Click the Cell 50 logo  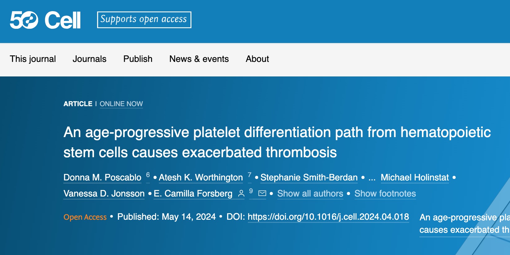(x=45, y=20)
